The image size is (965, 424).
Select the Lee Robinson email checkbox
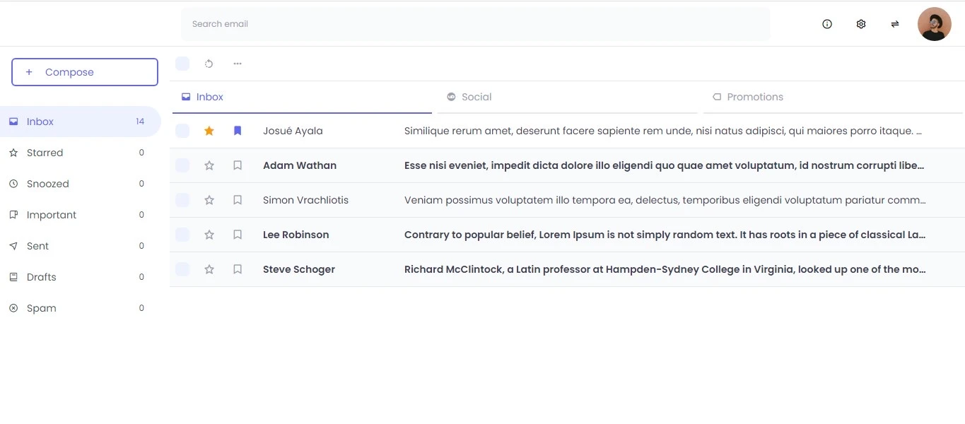[182, 235]
